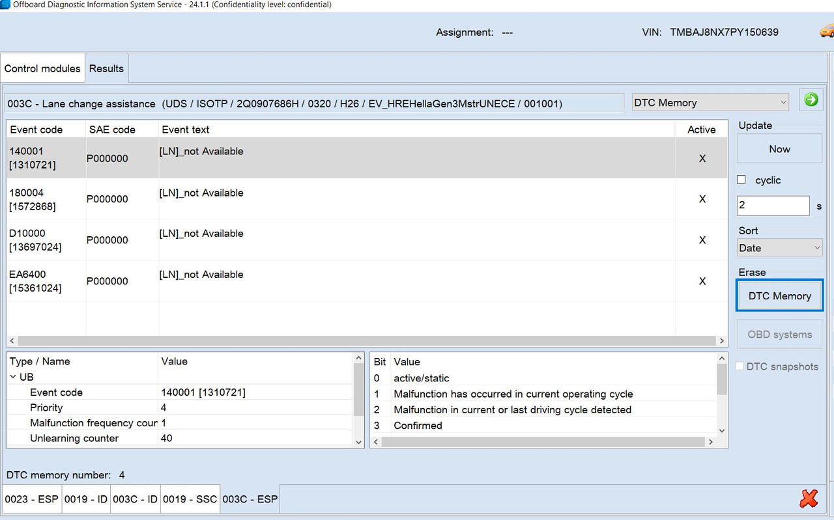
Task: Click the Update Now button
Action: (x=779, y=148)
